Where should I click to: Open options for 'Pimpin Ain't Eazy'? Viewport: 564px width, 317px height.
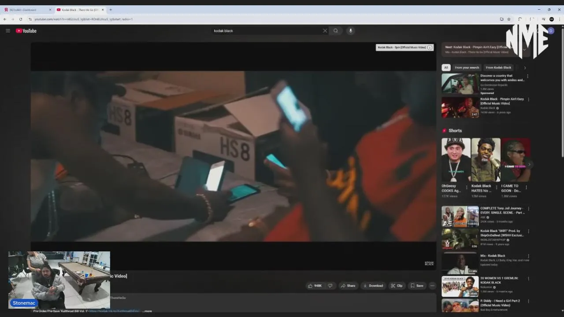[529, 100]
